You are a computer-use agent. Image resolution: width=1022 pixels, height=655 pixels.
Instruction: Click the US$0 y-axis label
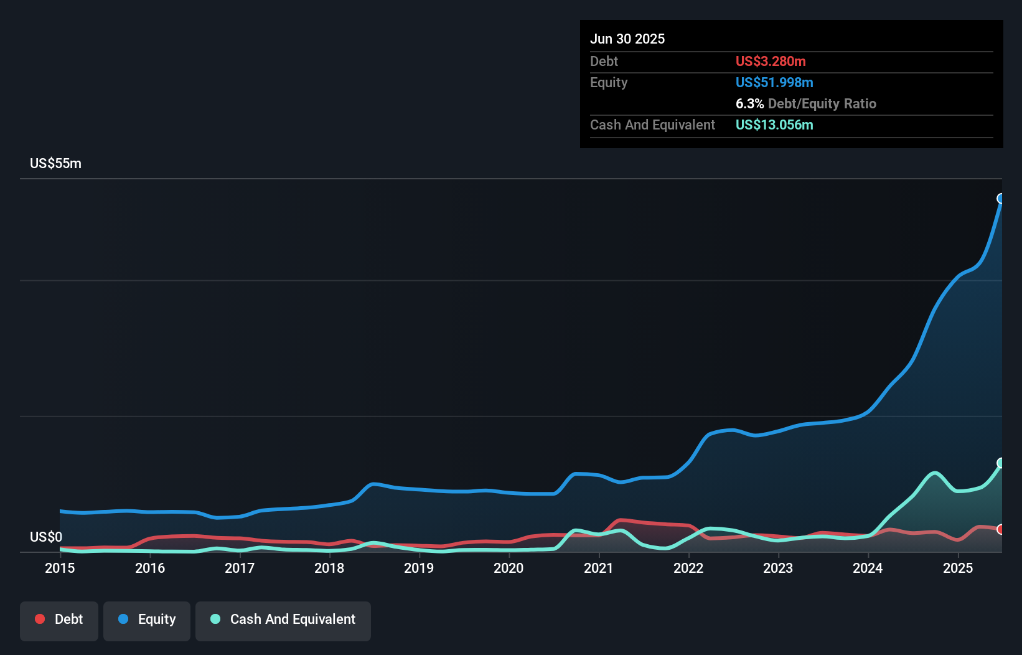tap(46, 537)
